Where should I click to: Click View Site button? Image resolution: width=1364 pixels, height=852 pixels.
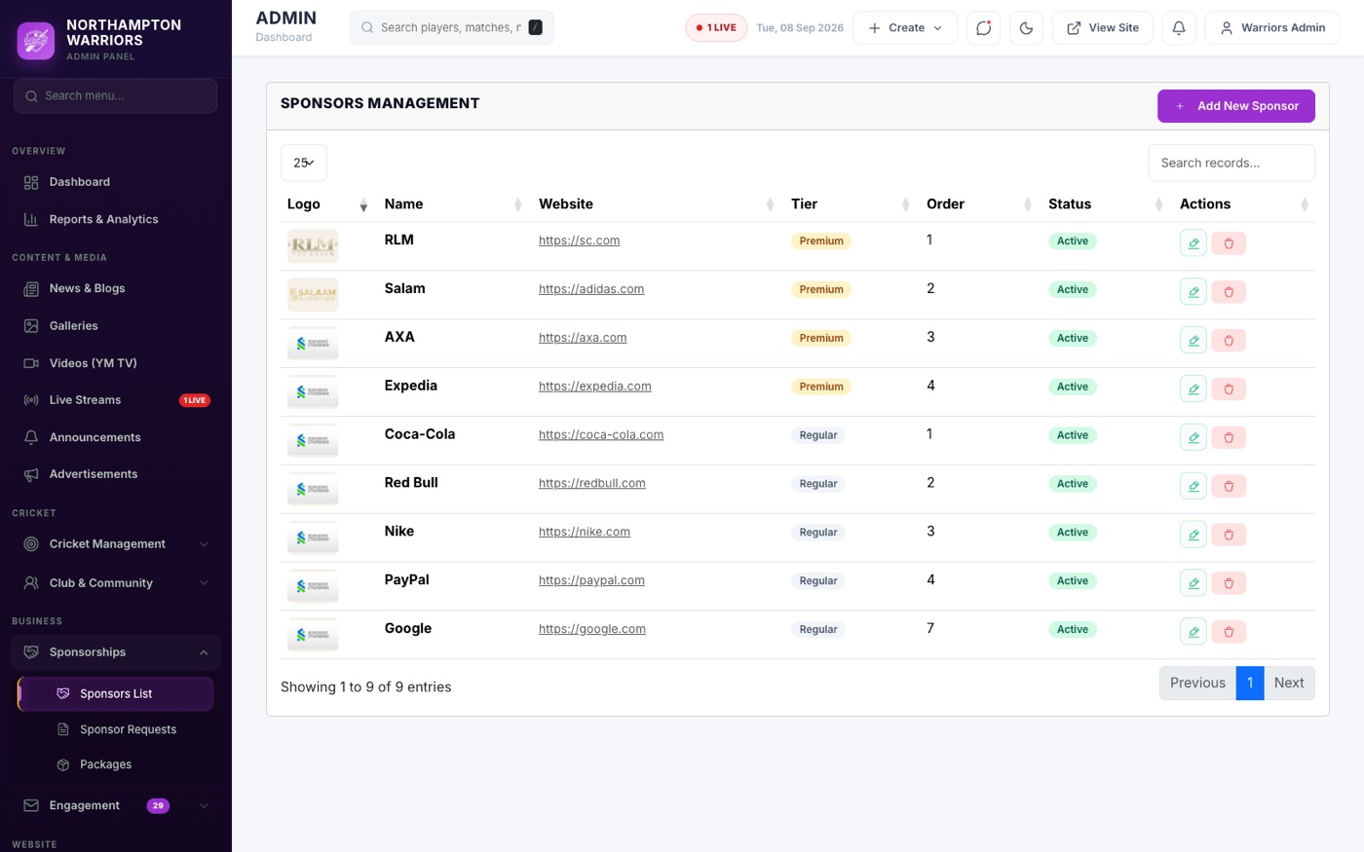1102,28
